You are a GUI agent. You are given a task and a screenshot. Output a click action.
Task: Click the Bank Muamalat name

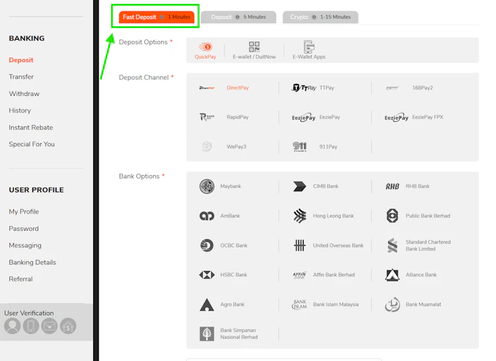tap(423, 304)
